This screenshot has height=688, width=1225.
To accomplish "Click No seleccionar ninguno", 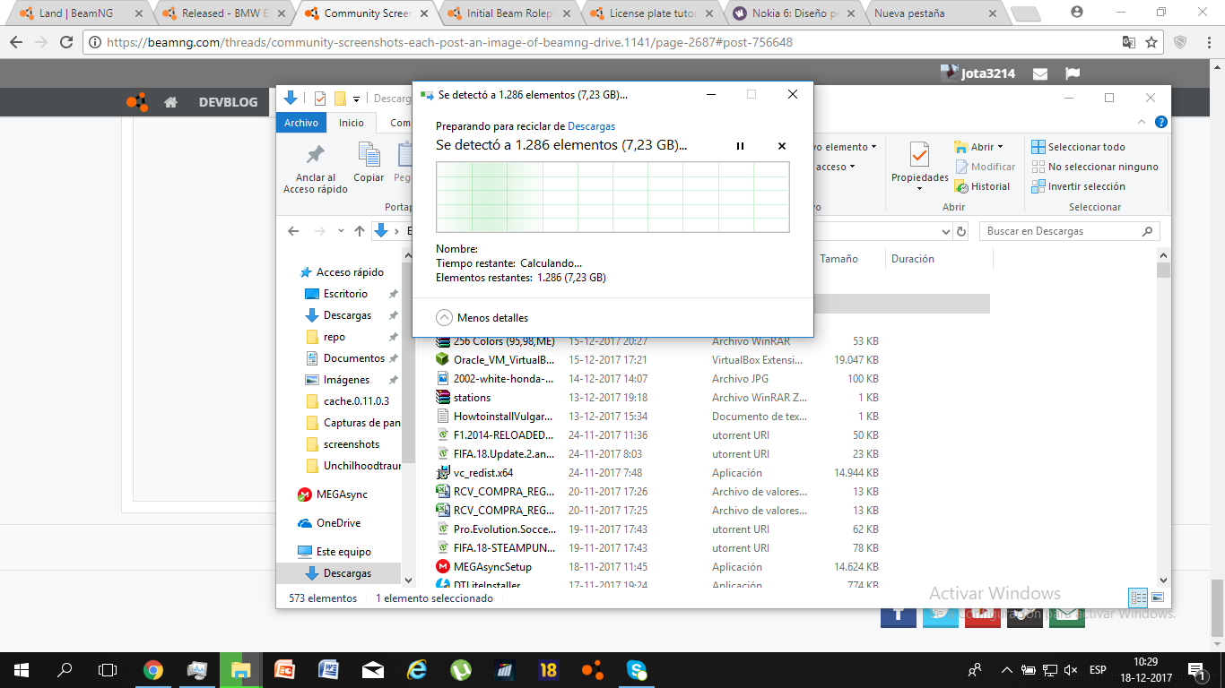I will point(1094,167).
